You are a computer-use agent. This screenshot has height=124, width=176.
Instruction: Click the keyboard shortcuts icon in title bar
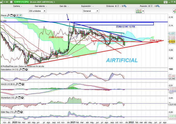pos(166,2)
